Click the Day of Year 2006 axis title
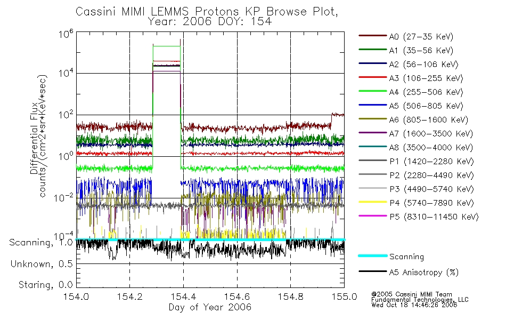The width and height of the screenshot is (506, 320). pos(210,307)
